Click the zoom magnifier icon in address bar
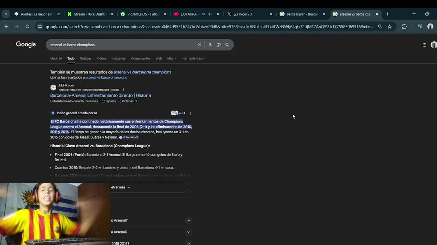This screenshot has width=437, height=245. tap(380, 27)
